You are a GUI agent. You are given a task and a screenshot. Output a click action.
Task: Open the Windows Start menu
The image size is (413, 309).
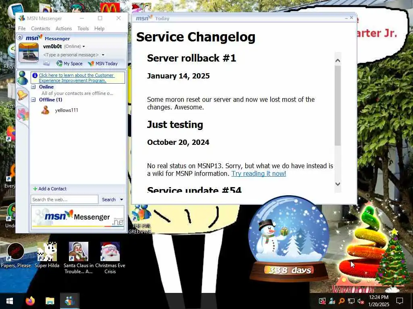tap(10, 301)
